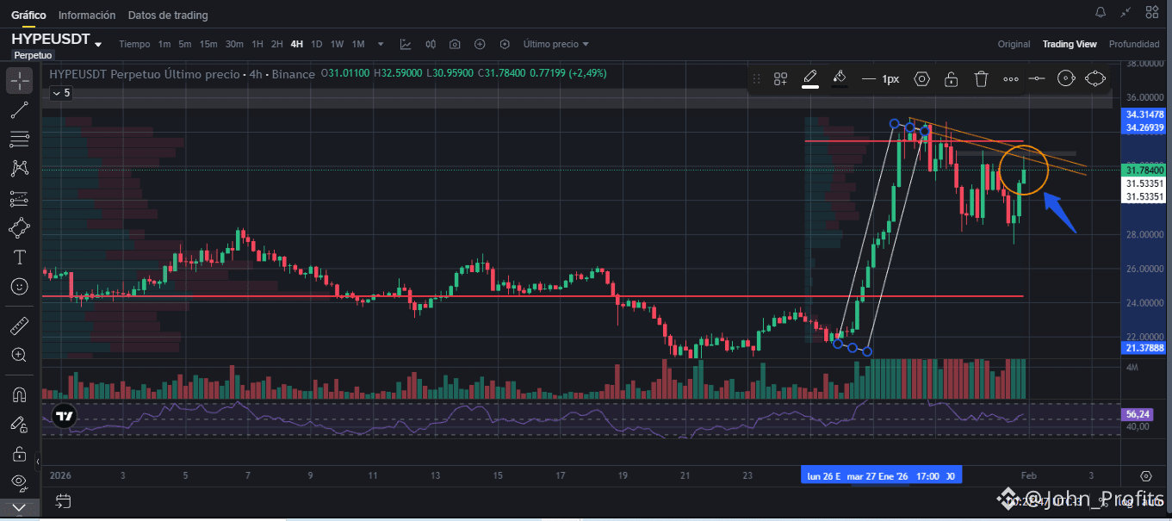
Task: Open the forecasting and position tools
Action: coord(19,198)
